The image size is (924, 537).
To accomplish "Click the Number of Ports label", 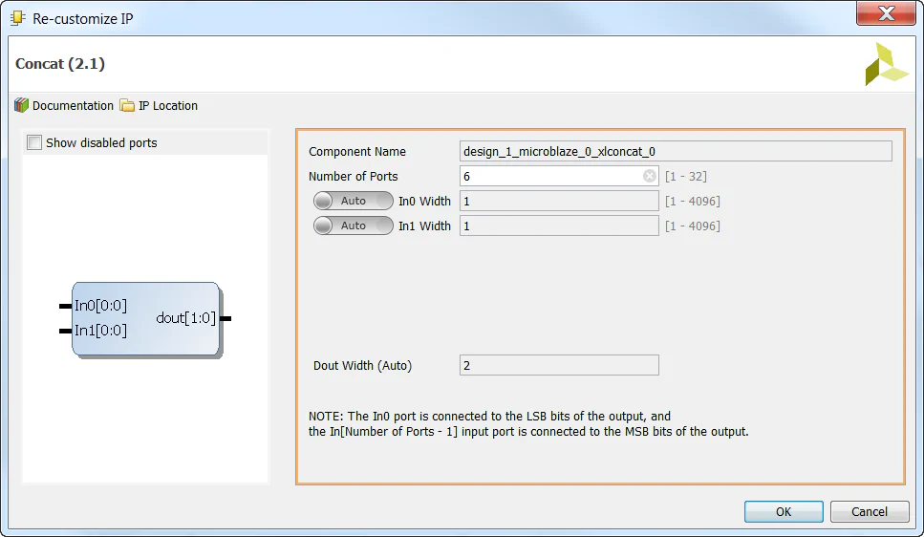I will click(x=353, y=176).
